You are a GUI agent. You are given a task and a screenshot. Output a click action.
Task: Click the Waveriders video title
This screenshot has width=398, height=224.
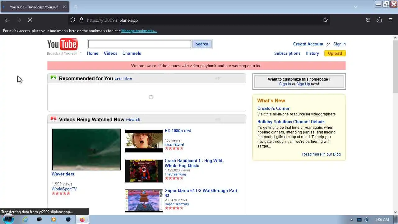coord(63,174)
